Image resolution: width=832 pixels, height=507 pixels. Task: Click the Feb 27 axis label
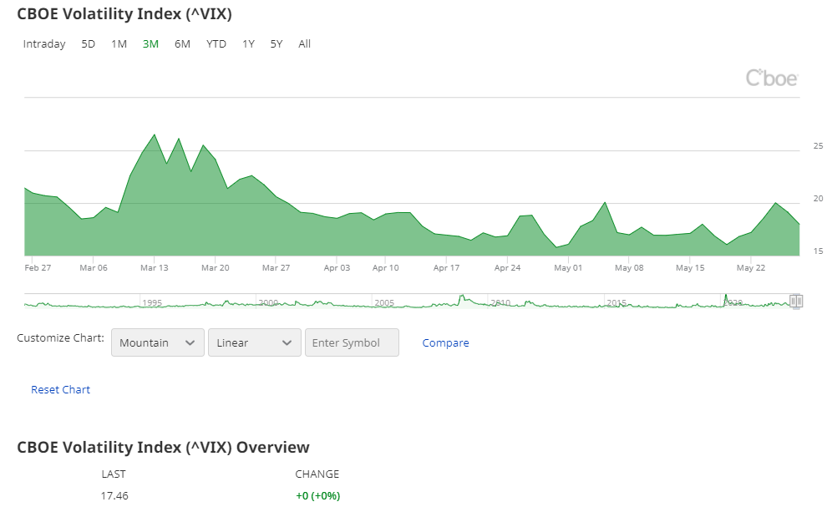[x=38, y=268]
